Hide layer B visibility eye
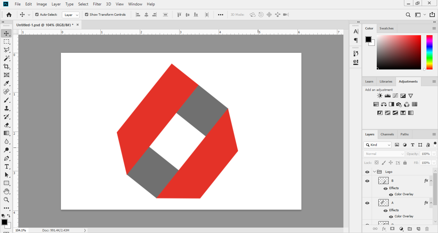Viewport: 438px width, 233px height. tap(367, 181)
